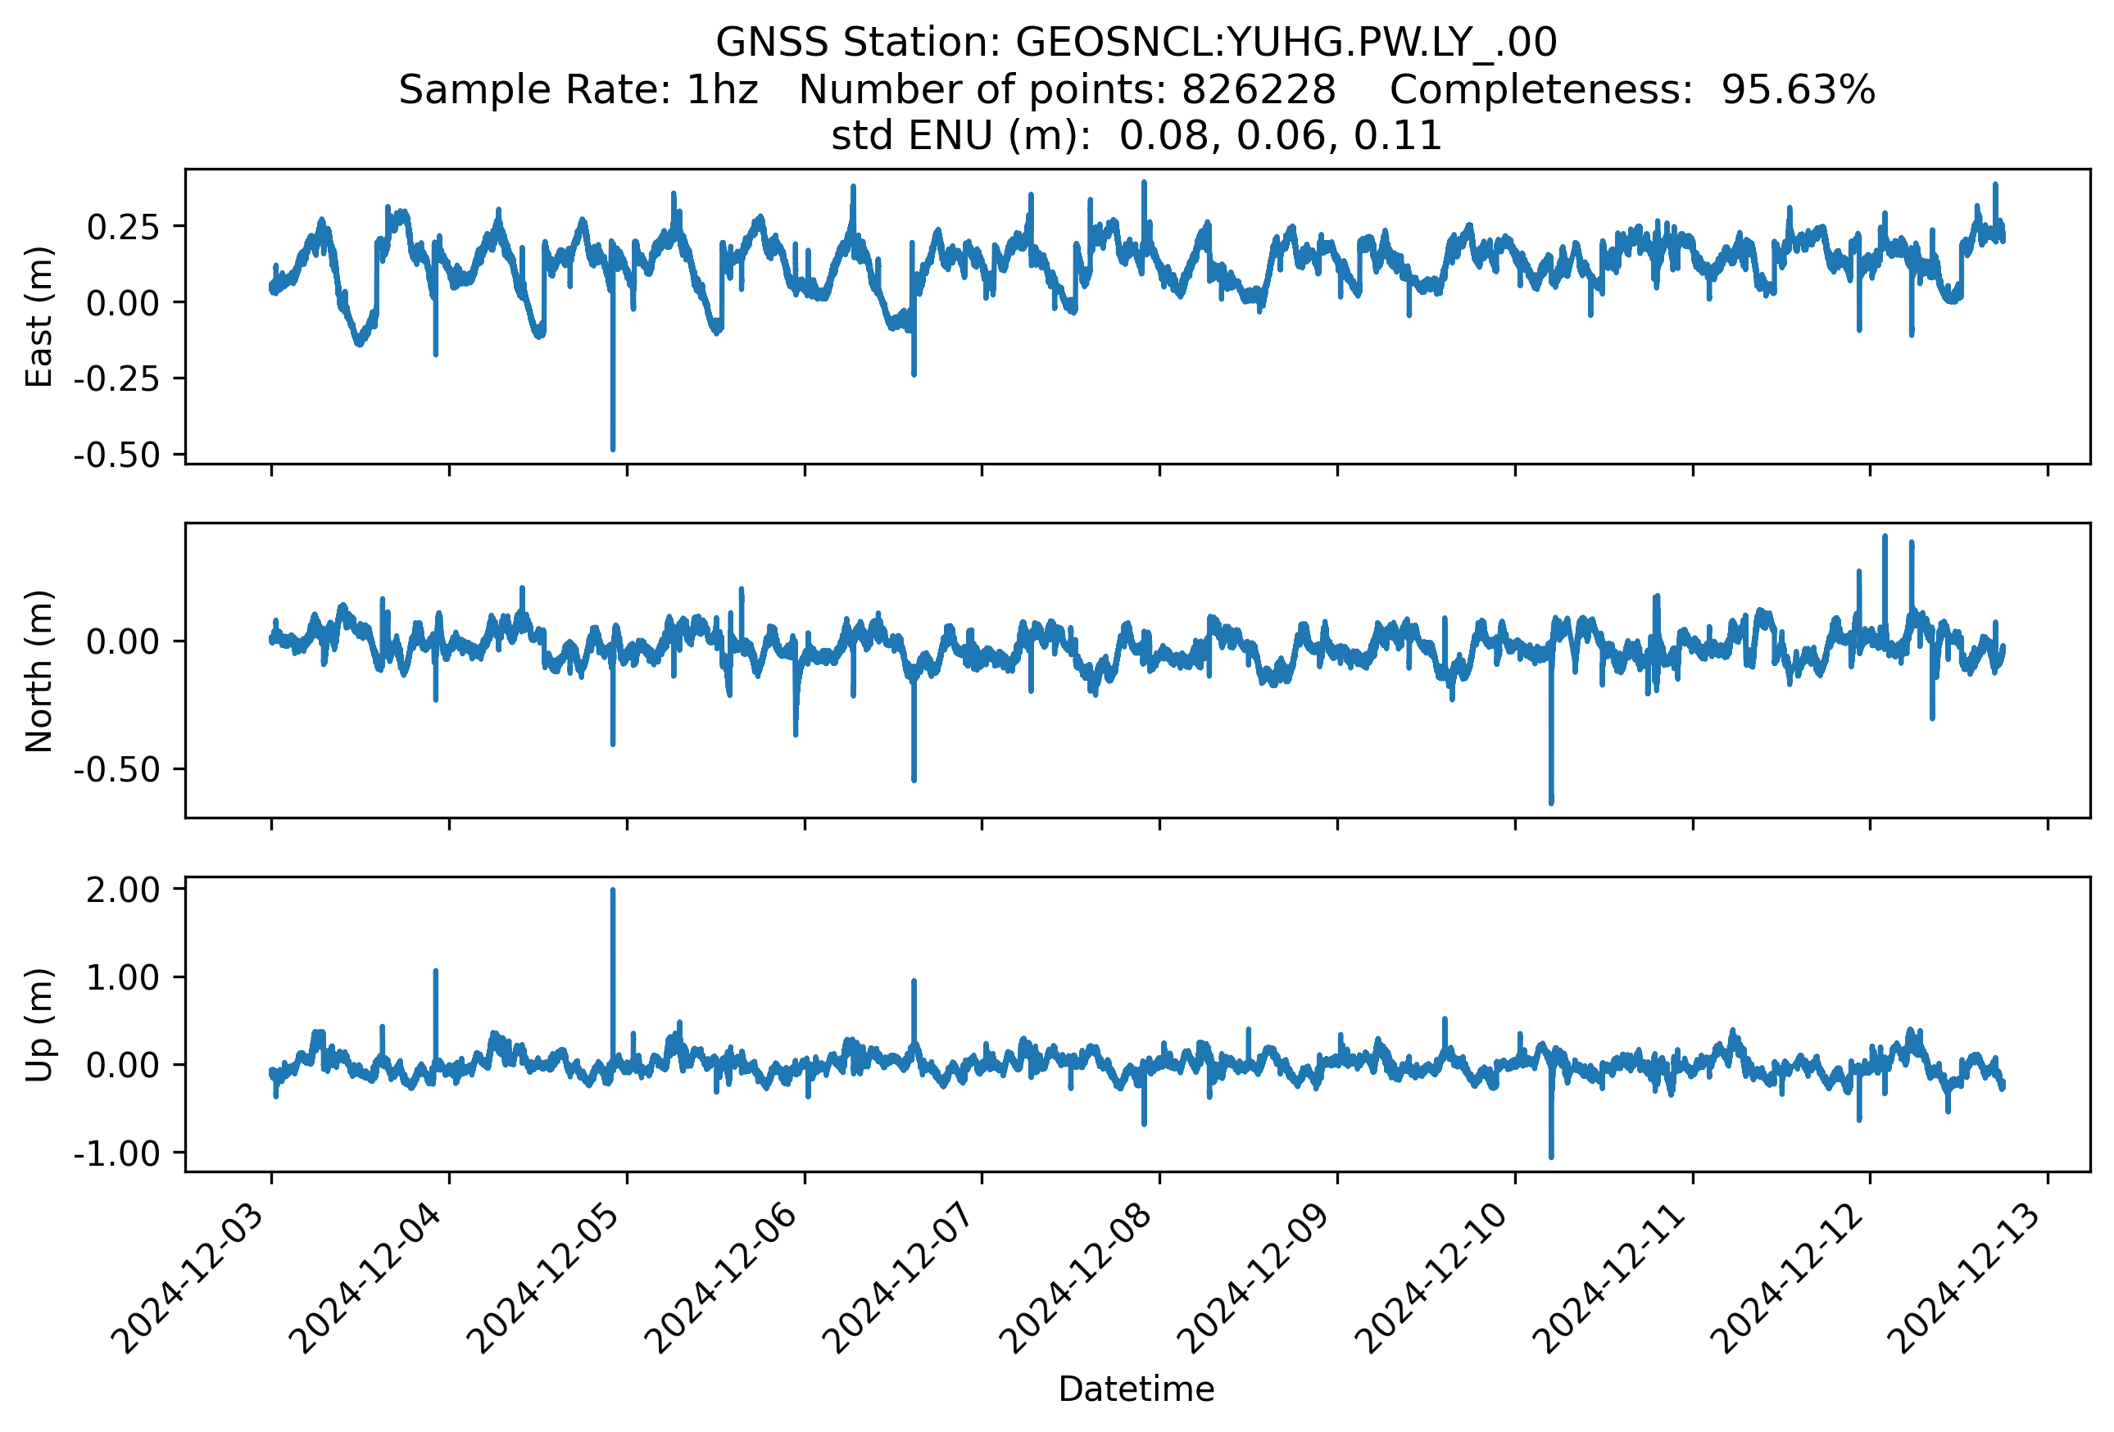Click the North (m) axis label
This screenshot has width=2114, height=1432.
[39, 671]
